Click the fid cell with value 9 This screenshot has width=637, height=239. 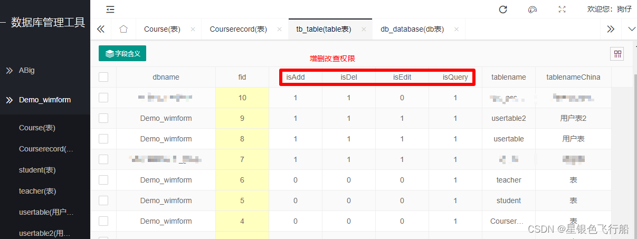tap(242, 118)
